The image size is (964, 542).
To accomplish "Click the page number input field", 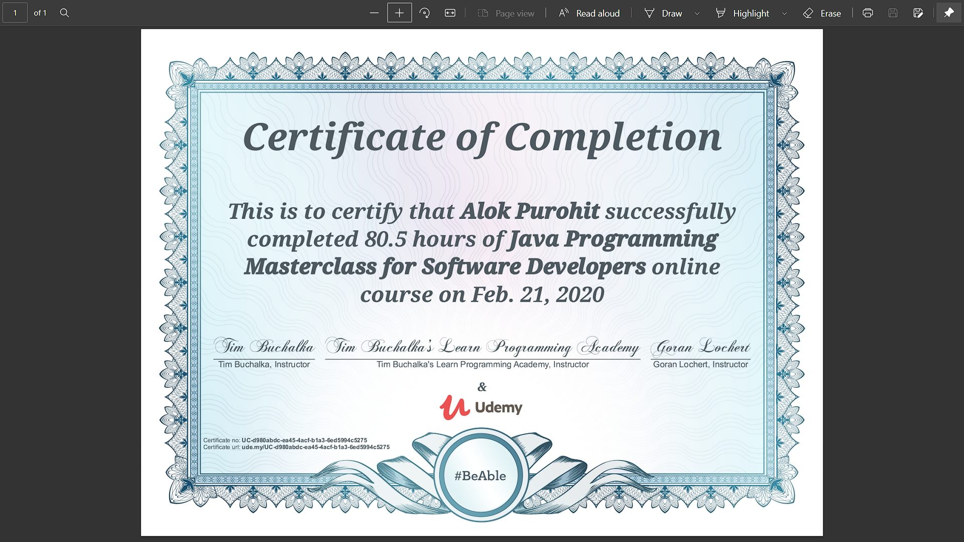I will [x=15, y=13].
